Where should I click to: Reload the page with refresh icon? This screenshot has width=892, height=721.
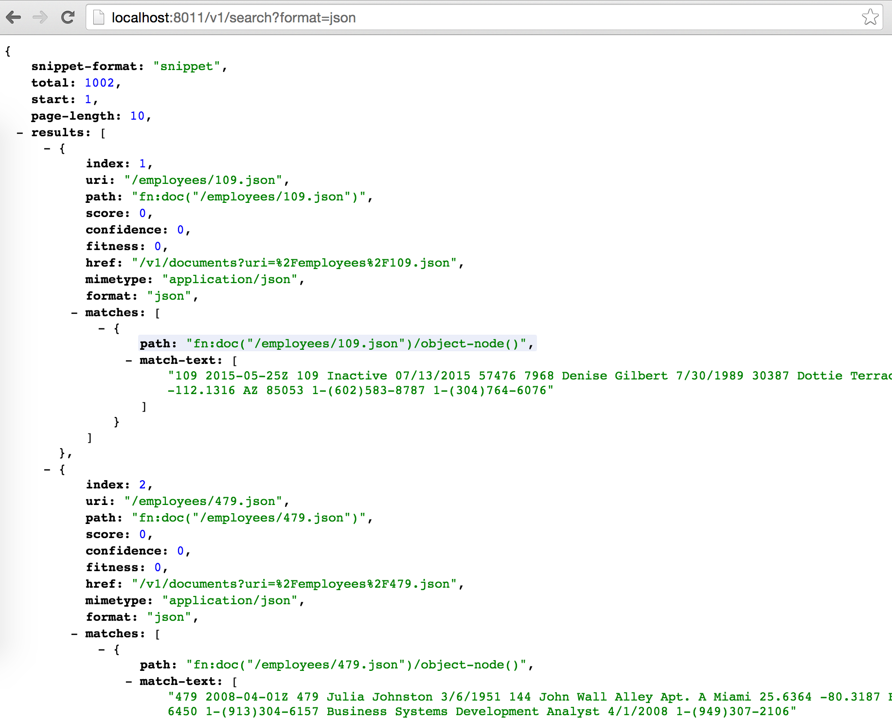(68, 18)
